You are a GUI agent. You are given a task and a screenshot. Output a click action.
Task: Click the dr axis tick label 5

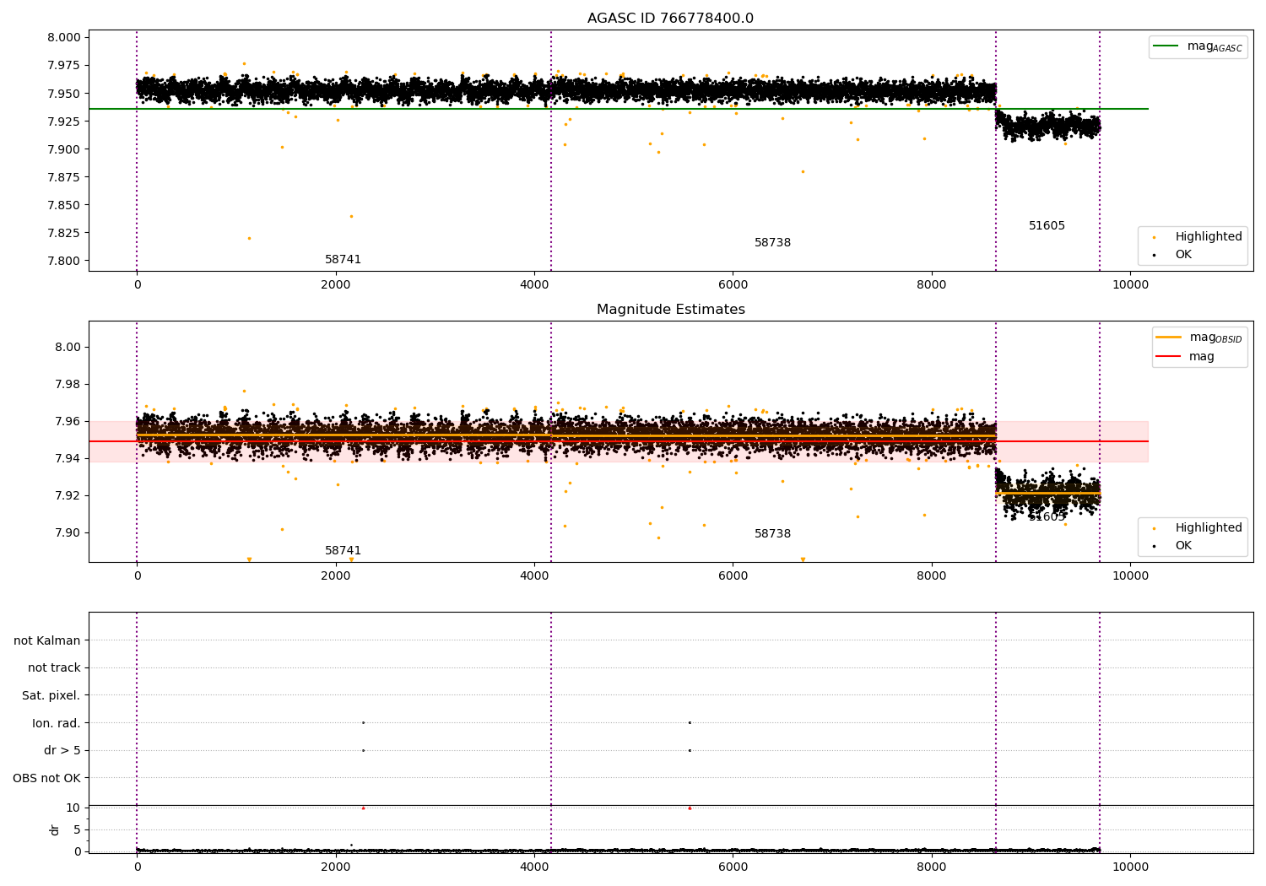(x=77, y=829)
